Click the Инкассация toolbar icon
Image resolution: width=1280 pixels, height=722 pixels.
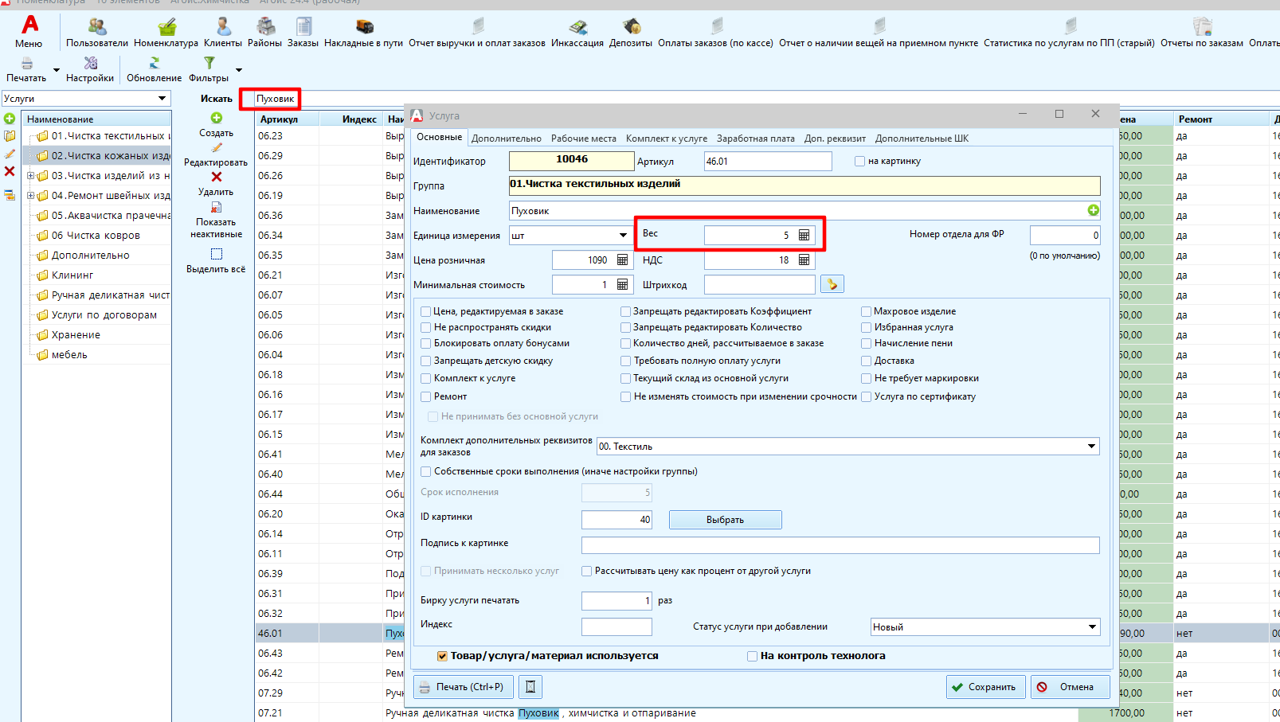tap(577, 29)
